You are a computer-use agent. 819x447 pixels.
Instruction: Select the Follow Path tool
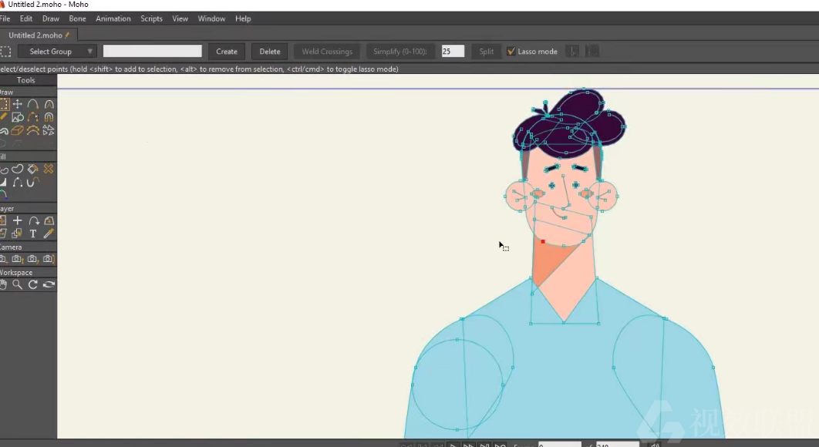pos(33,220)
